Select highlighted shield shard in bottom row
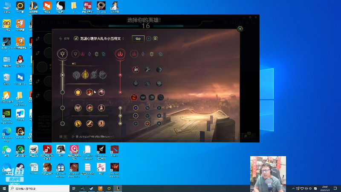 coord(147,124)
